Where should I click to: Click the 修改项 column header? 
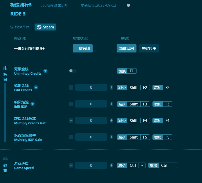click(20, 38)
